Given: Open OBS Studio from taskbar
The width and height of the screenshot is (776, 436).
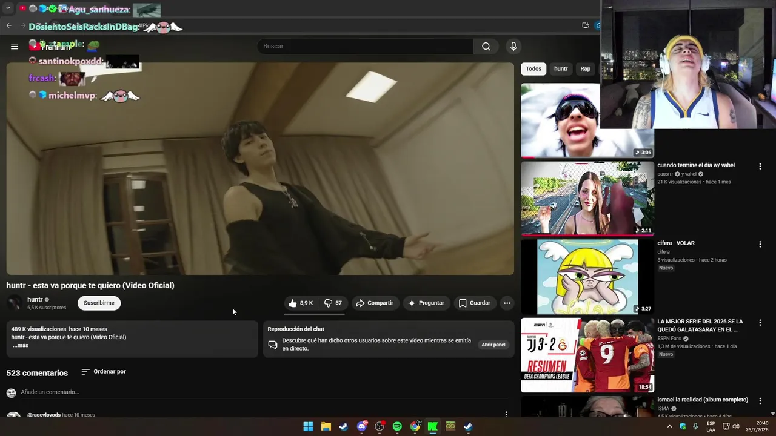Looking at the screenshot, I should [380, 426].
